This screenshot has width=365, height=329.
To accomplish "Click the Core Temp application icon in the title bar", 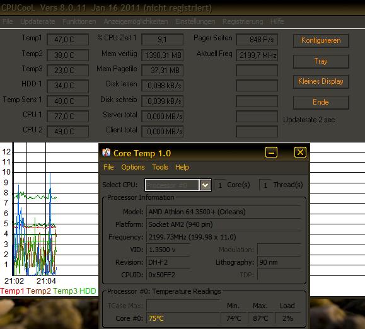I will point(106,153).
